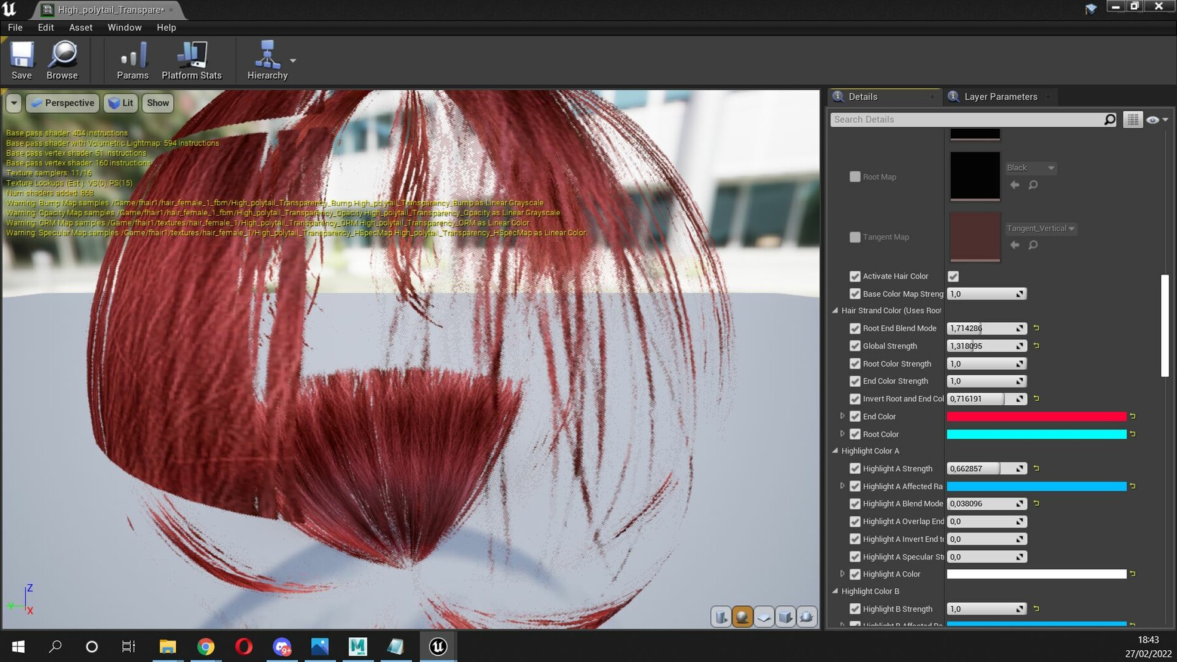Image resolution: width=1177 pixels, height=662 pixels.
Task: Browse to the asset in Content Browser
Action: coord(62,60)
